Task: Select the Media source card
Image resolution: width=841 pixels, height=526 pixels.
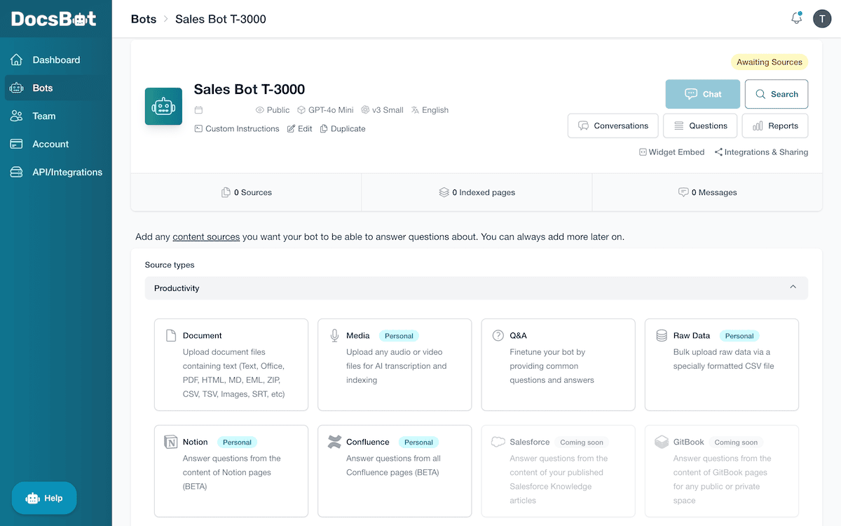Action: click(395, 365)
